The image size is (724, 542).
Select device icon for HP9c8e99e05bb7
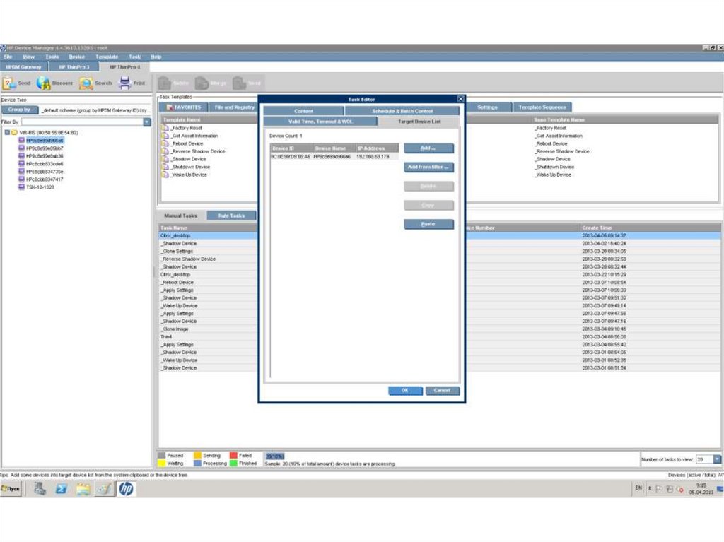tap(21, 148)
